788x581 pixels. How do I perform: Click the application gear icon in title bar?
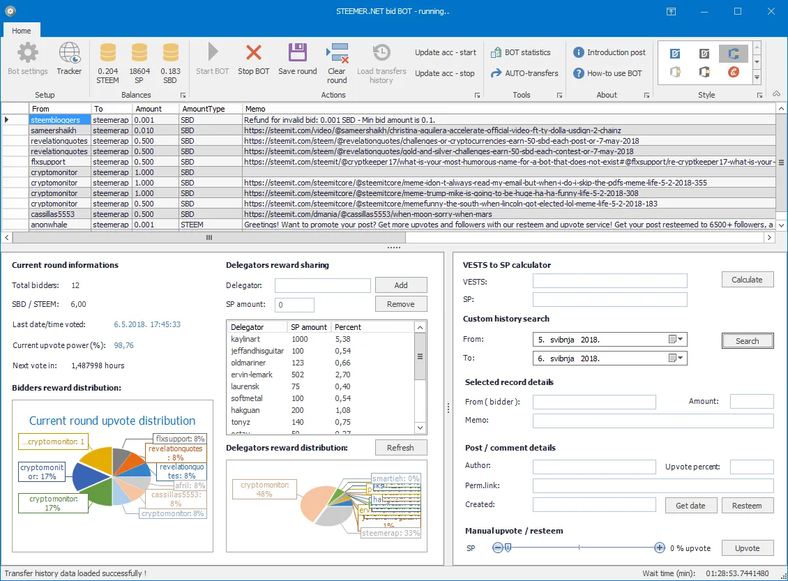(10, 10)
